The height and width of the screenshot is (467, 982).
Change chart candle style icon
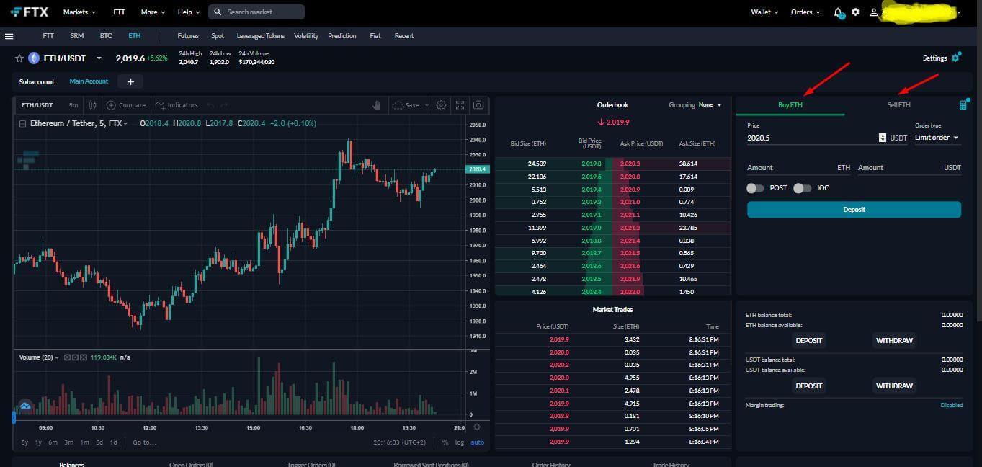(92, 105)
